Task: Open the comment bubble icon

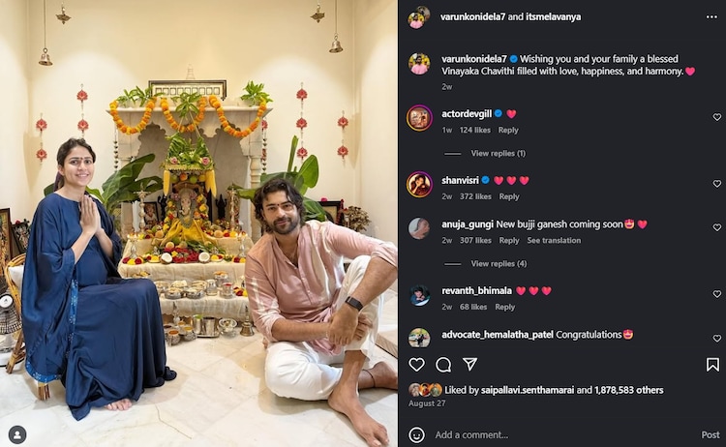Action: 443,365
